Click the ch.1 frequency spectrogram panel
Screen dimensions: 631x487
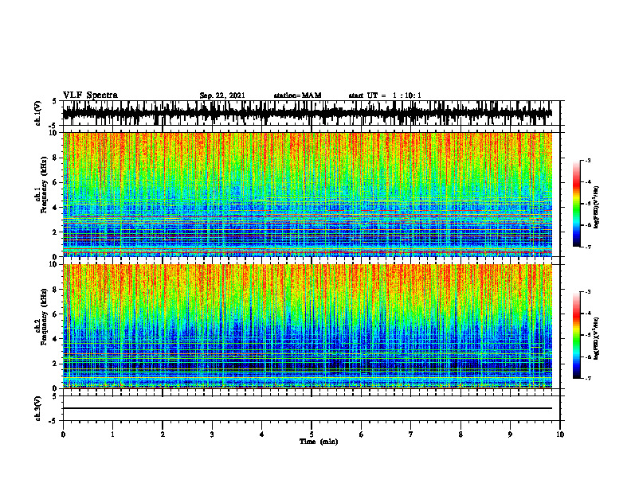pos(308,194)
